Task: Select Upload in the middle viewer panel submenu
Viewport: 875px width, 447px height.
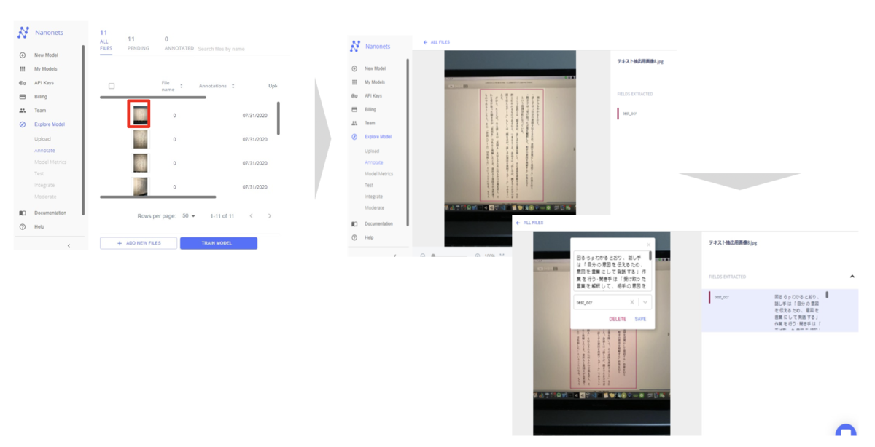Action: click(372, 151)
